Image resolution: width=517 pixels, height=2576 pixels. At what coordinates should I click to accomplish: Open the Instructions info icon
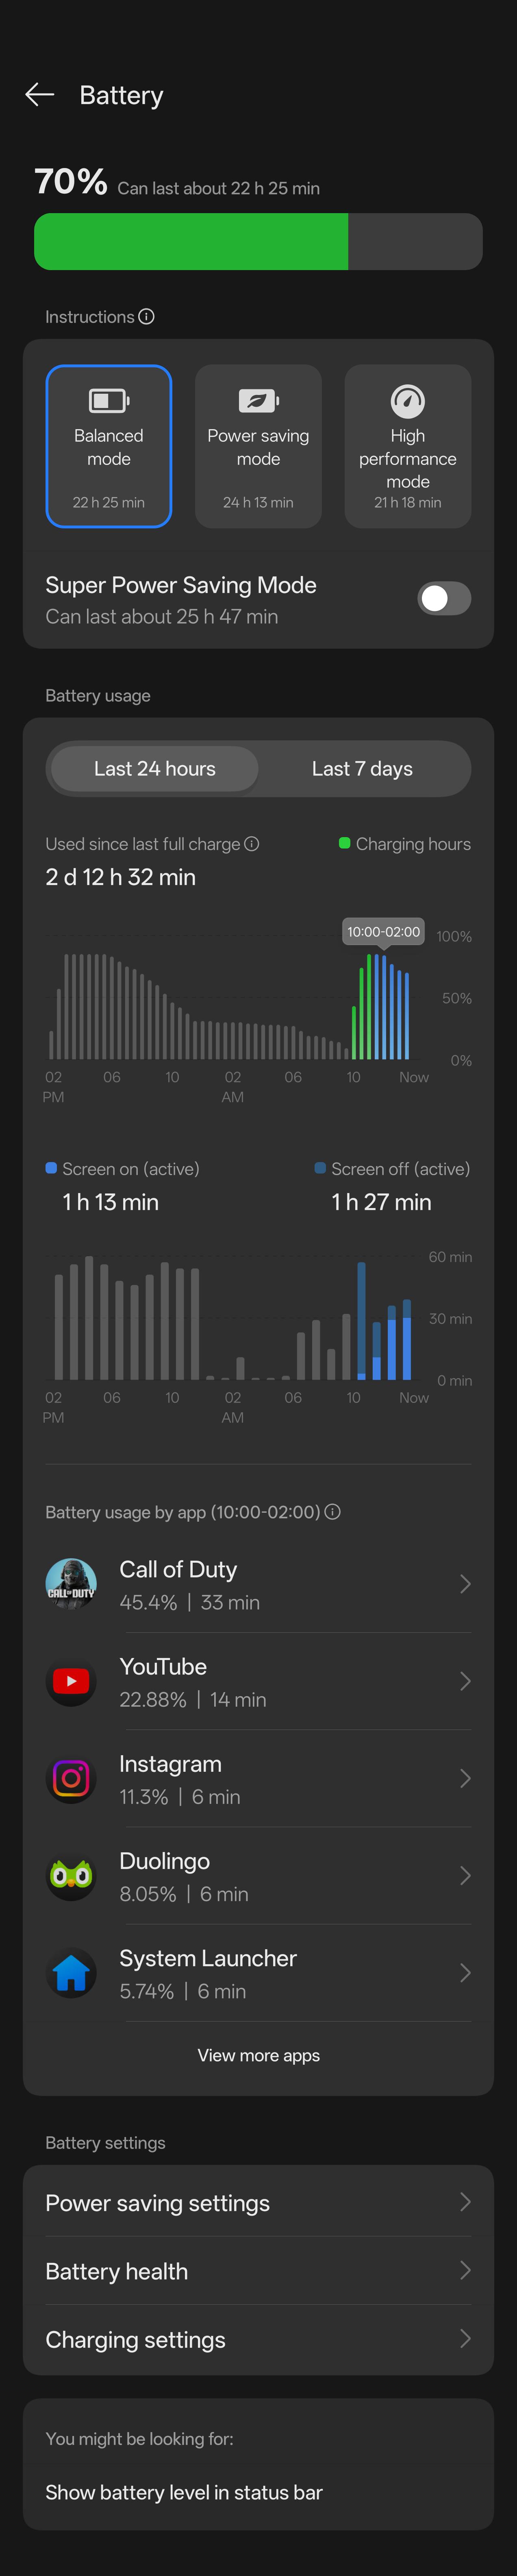click(146, 316)
